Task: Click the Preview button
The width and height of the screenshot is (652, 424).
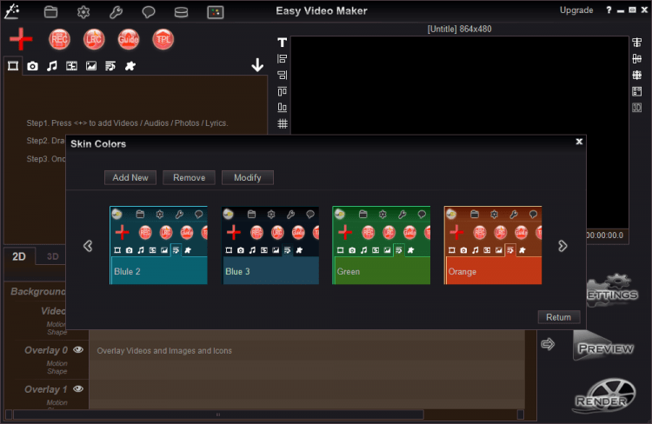Action: pos(603,347)
